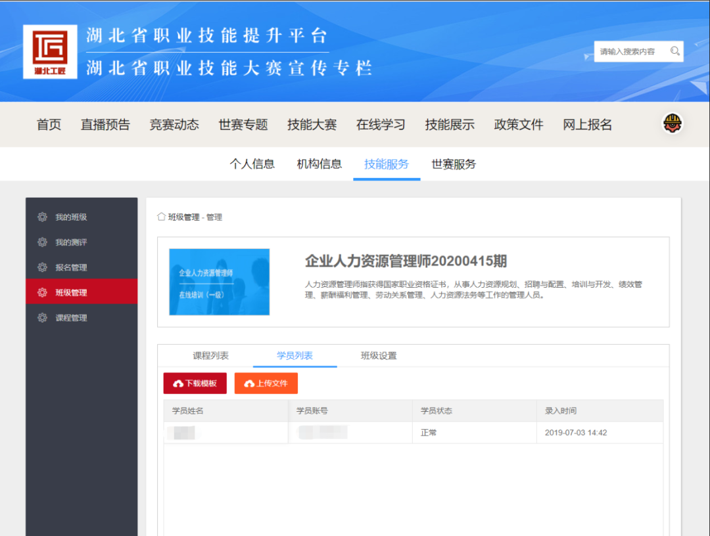Go to 世赛服务 tab
The width and height of the screenshot is (710, 536).
(x=454, y=164)
